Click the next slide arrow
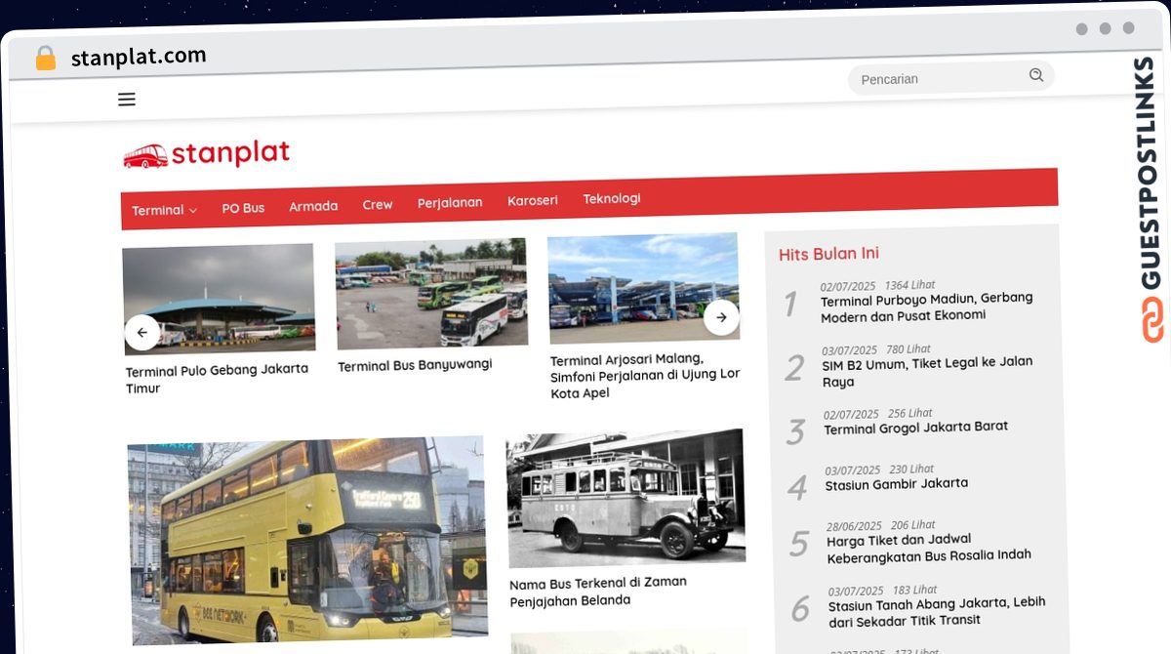The image size is (1171, 654). pos(721,317)
